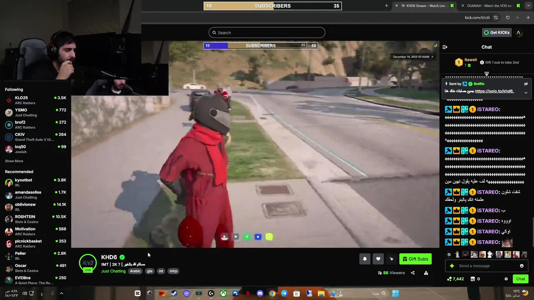Select the mt tag
The width and height of the screenshot is (534, 300).
tap(161, 271)
